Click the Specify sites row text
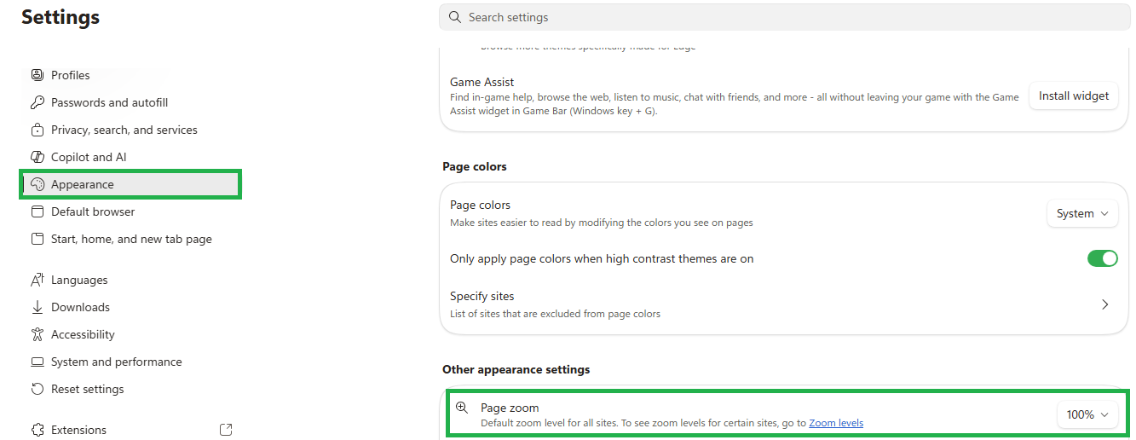 [482, 296]
